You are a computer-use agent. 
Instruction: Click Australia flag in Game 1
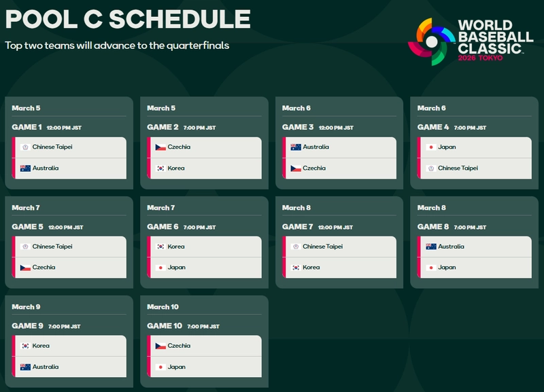25,168
